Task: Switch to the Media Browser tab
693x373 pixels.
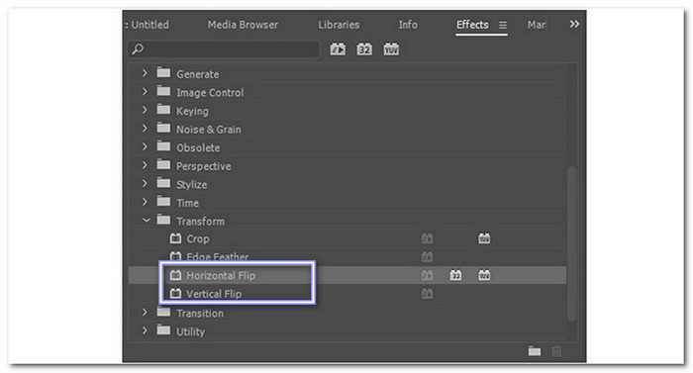Action: point(243,25)
